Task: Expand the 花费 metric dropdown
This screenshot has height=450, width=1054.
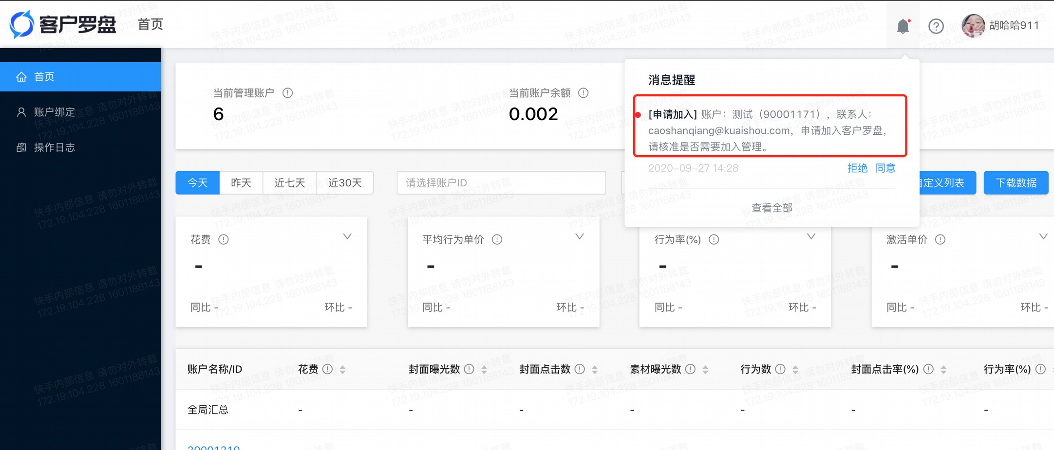Action: pos(347,236)
